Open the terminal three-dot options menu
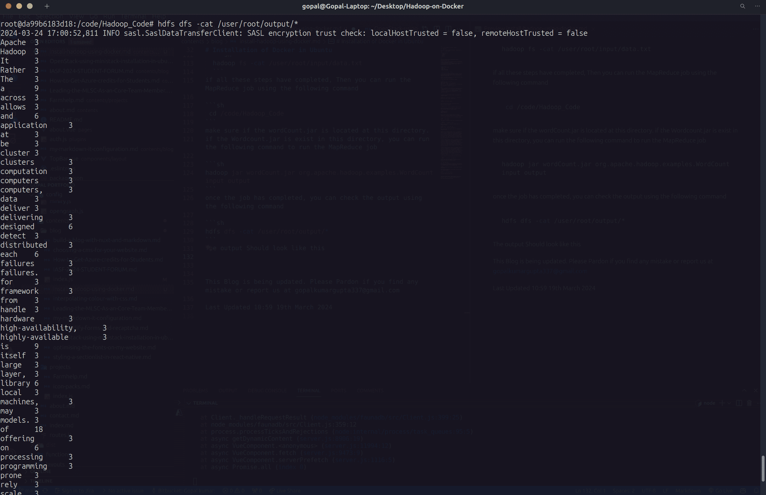766x495 pixels. 757,6
